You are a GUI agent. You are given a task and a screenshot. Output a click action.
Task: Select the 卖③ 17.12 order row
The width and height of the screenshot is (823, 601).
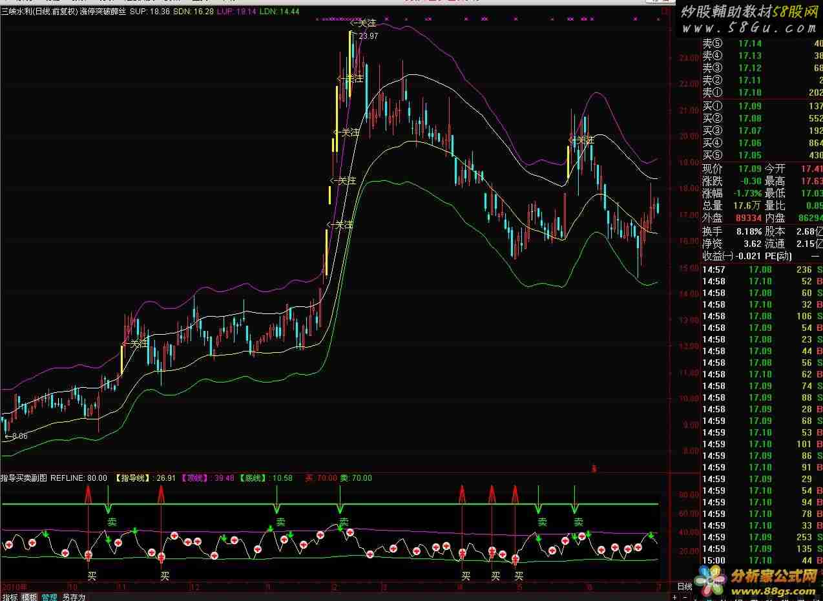(x=762, y=68)
